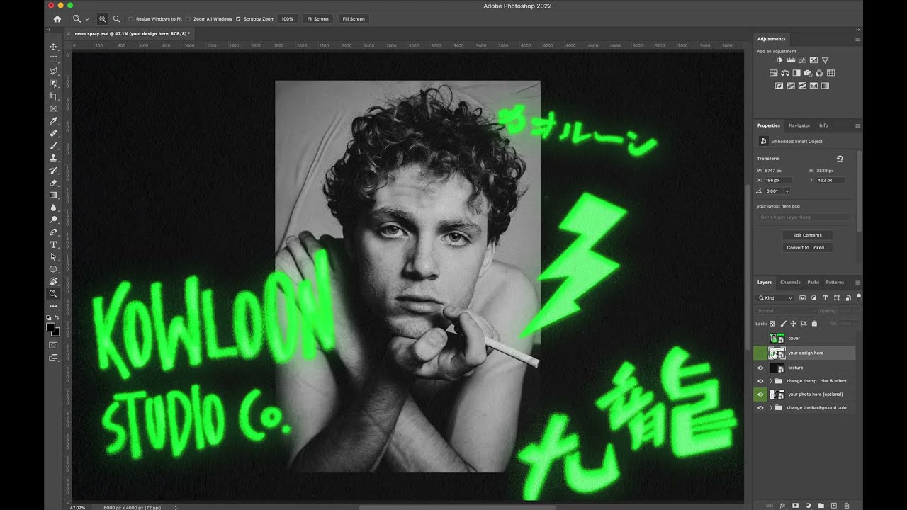907x510 pixels.
Task: Select the Crop tool
Action: (x=53, y=96)
